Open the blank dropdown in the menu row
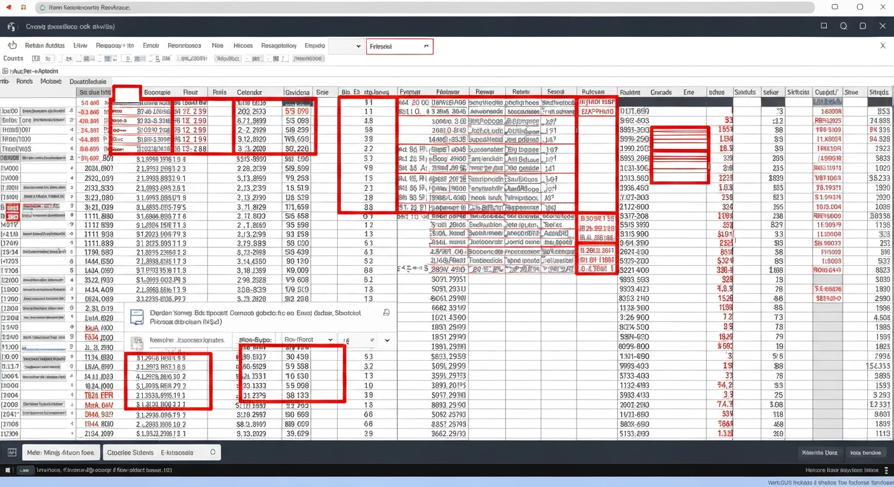894x487 pixels. [x=346, y=46]
